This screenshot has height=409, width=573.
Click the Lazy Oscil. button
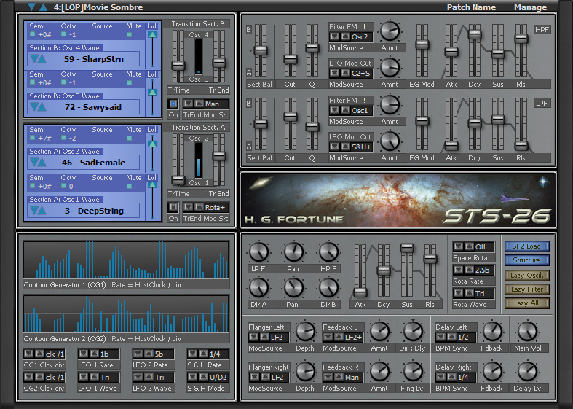526,276
